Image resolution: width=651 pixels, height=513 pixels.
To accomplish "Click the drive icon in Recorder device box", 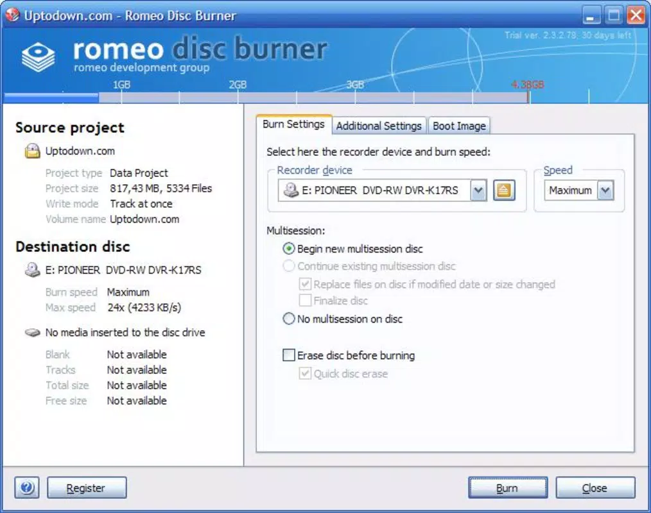I will pos(291,190).
